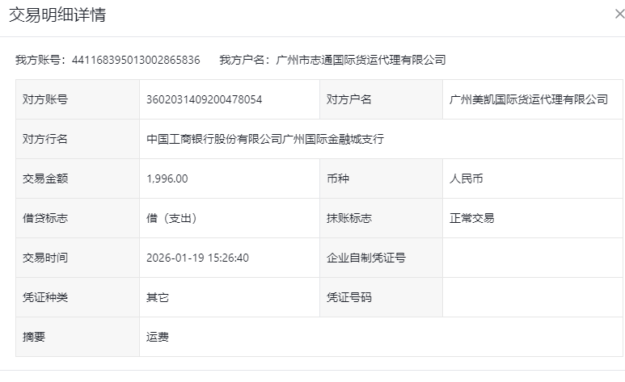Click the counterparty bank name value
625x382 pixels.
click(x=265, y=139)
